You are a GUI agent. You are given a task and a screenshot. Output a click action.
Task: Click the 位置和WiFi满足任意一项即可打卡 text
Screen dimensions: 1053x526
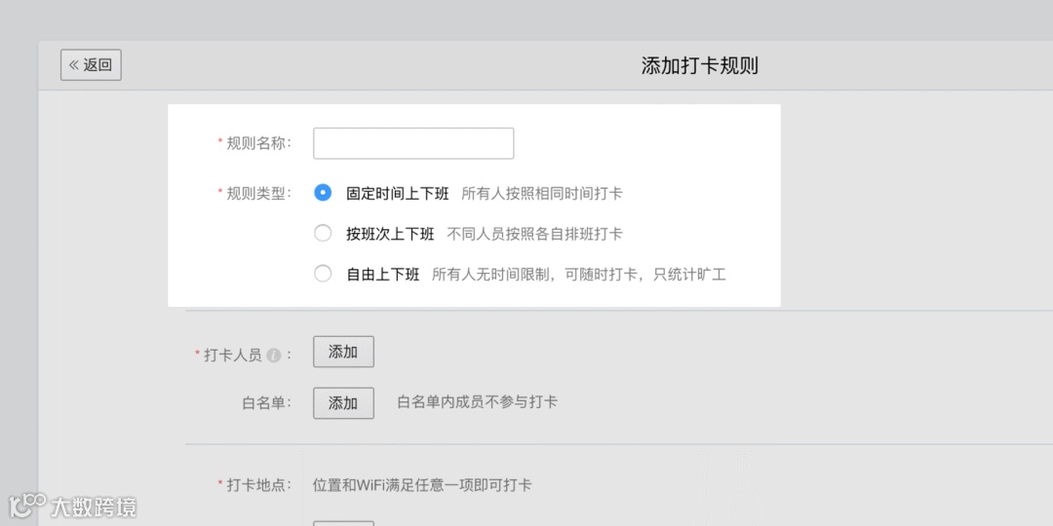(x=421, y=484)
